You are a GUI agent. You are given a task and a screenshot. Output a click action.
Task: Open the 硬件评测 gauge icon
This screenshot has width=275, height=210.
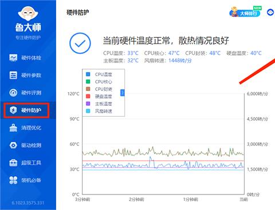[x=13, y=93]
